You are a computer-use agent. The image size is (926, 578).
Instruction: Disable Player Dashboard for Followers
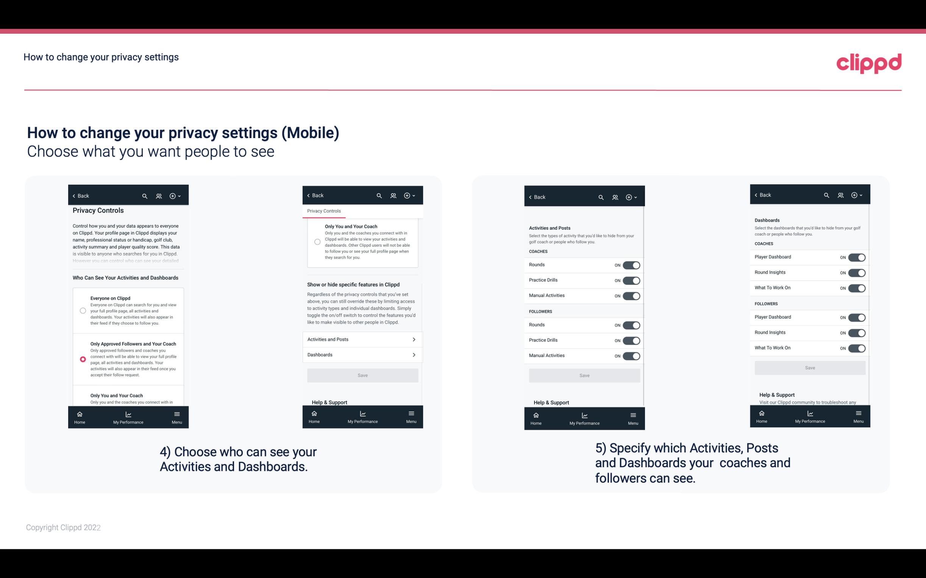(x=857, y=317)
